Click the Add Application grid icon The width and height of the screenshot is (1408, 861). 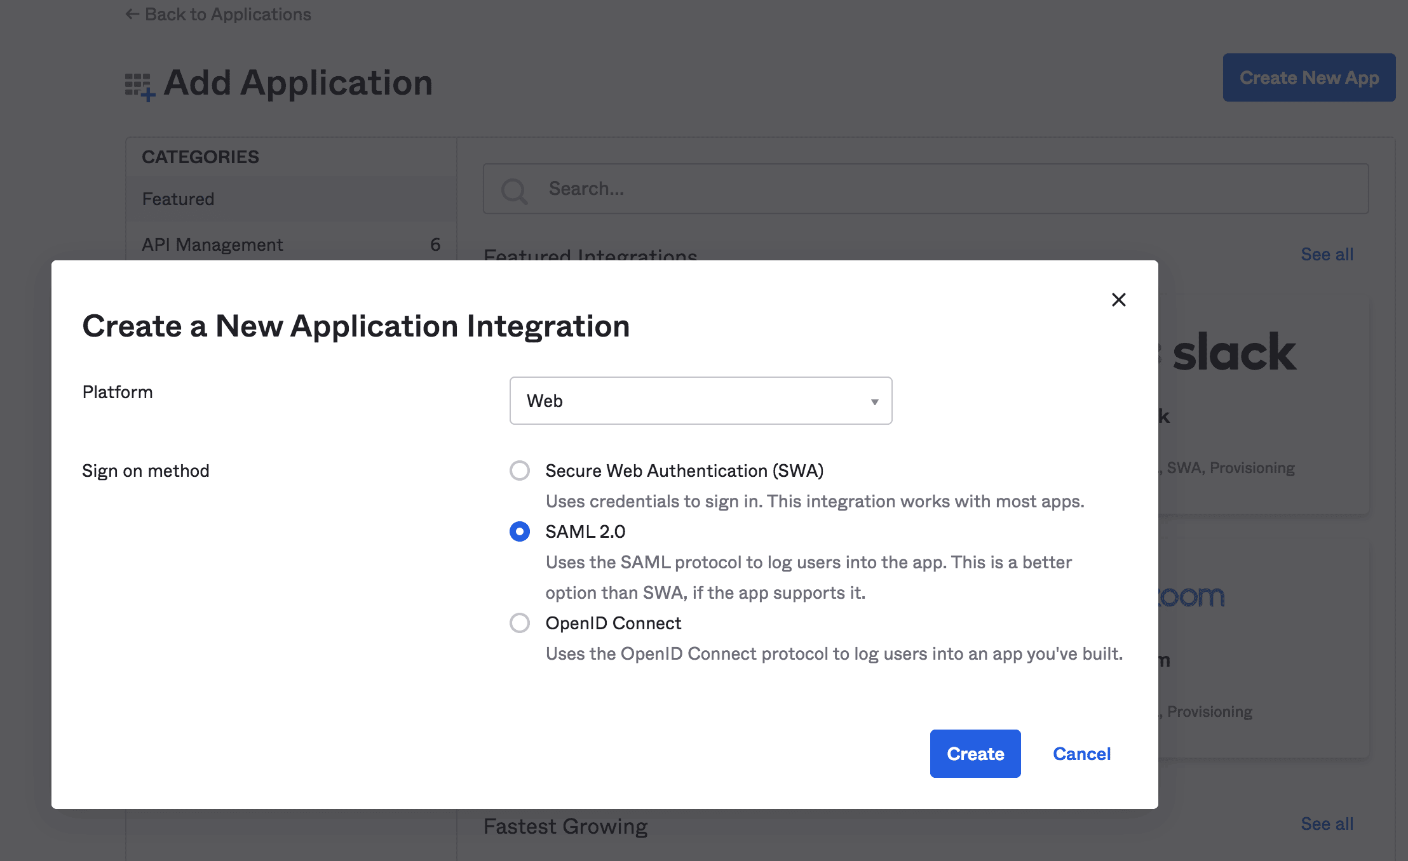click(139, 86)
